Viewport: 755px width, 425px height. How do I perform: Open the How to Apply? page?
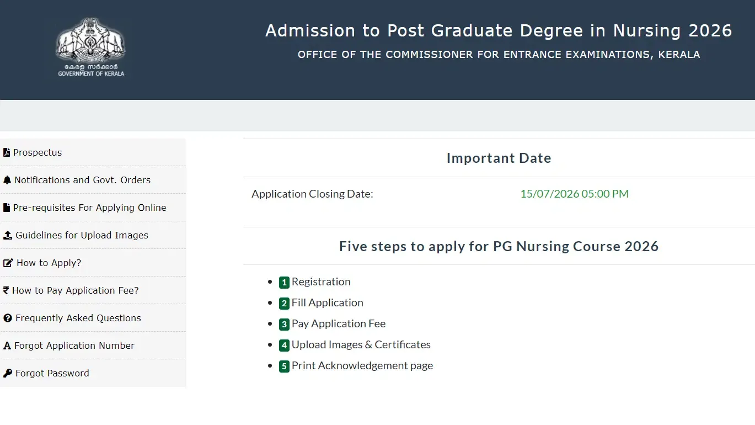[49, 263]
